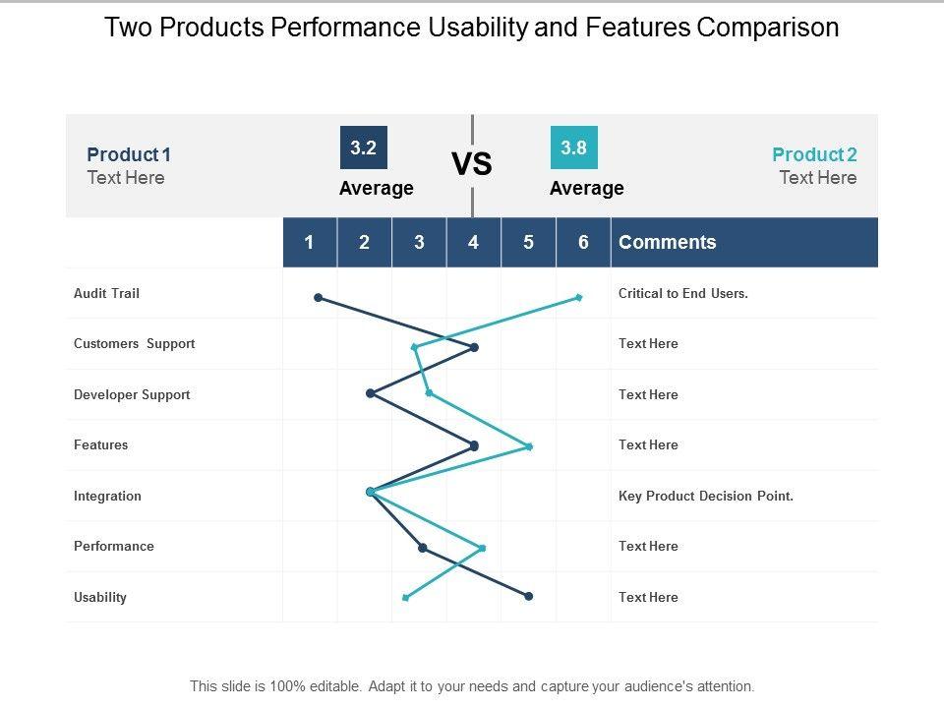944x708 pixels.
Task: Select the Product 1 heading
Action: coord(129,154)
